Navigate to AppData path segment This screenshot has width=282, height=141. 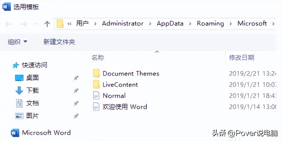[170, 23]
